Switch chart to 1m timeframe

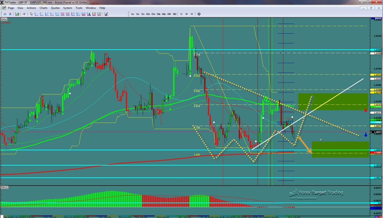click(x=133, y=14)
